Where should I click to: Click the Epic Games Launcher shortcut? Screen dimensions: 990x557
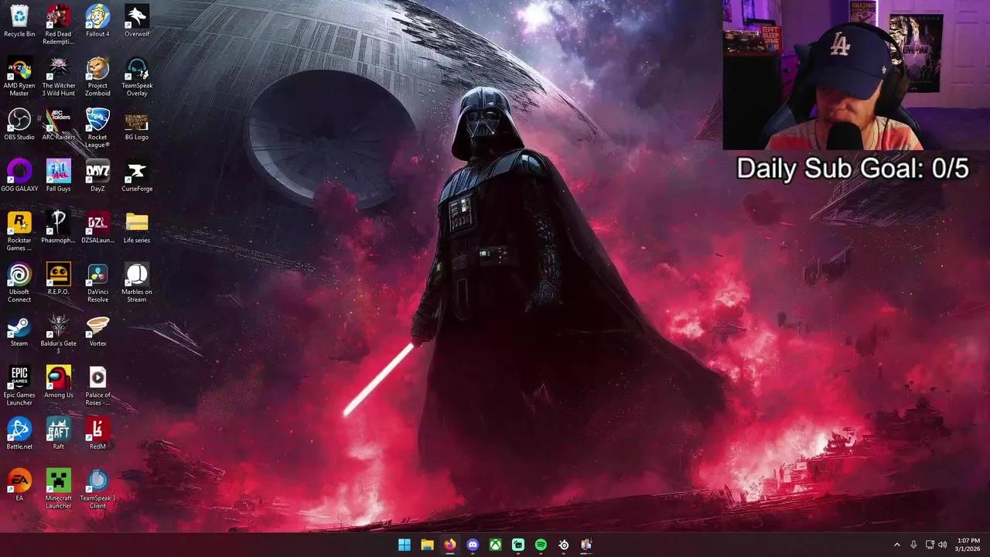tap(19, 386)
